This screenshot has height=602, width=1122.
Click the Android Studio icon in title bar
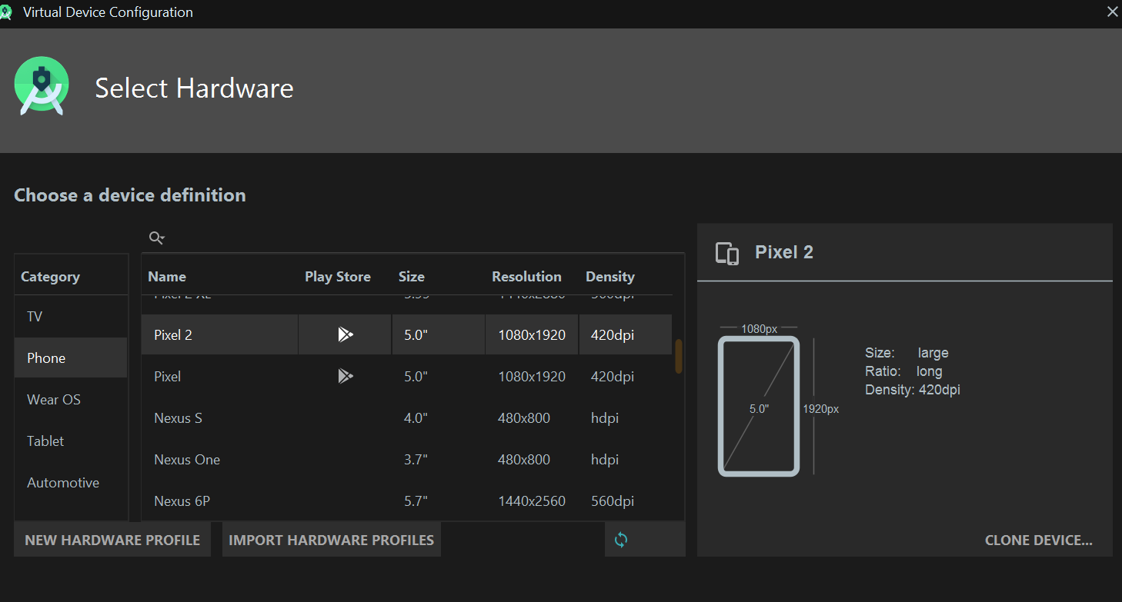(x=6, y=12)
